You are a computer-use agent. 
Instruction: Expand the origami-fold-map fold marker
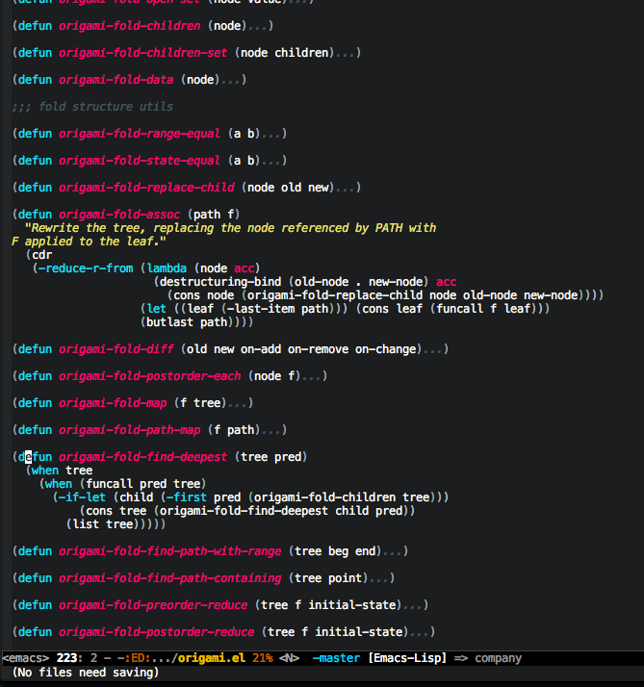pos(239,405)
